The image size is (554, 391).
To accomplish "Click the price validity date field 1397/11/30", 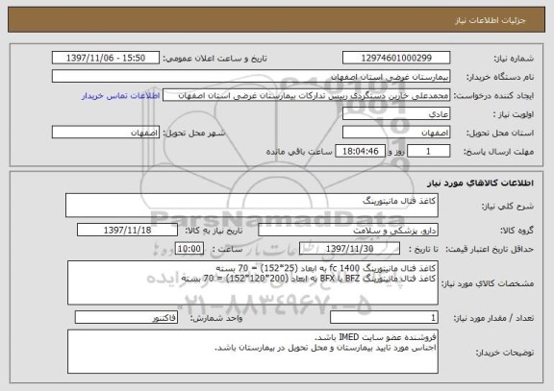I will coord(349,249).
